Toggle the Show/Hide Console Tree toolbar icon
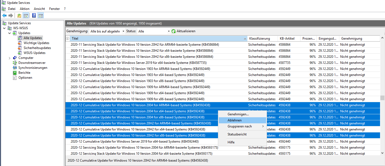The image size is (385, 166). click(26, 15)
